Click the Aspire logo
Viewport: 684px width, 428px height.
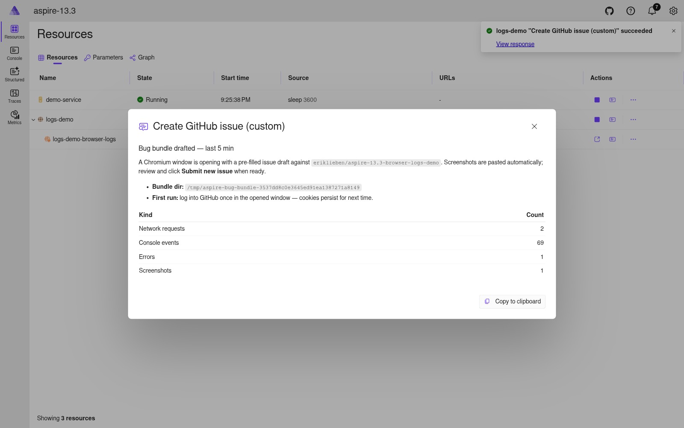[15, 11]
